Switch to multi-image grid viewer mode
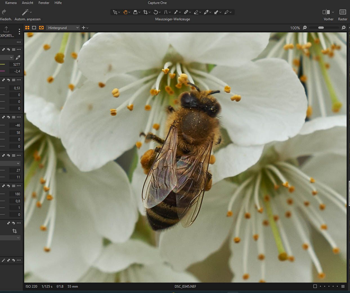This screenshot has height=293, width=350. click(x=27, y=28)
